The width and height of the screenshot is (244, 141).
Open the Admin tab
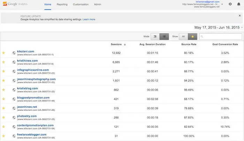tap(98, 5)
